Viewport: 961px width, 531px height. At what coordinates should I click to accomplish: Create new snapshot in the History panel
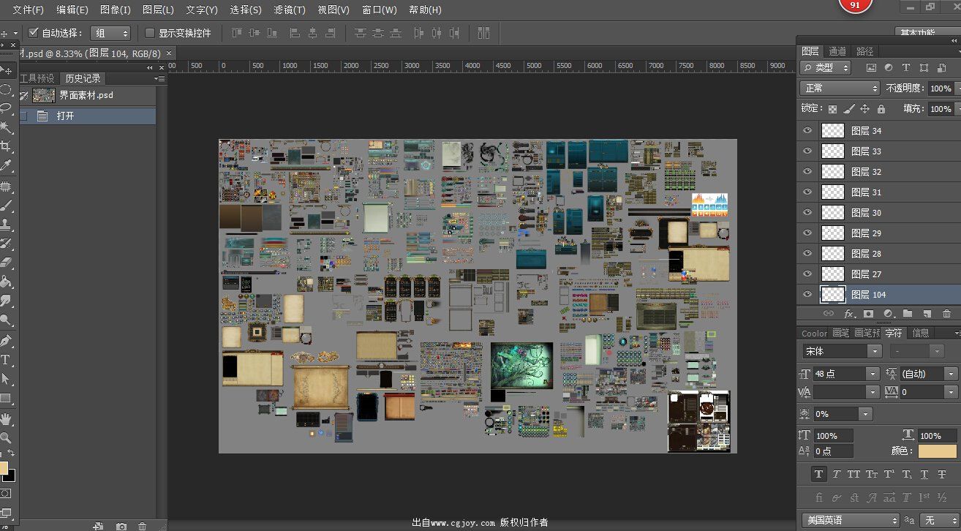pos(121,526)
